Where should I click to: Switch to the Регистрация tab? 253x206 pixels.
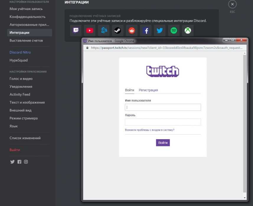click(148, 90)
